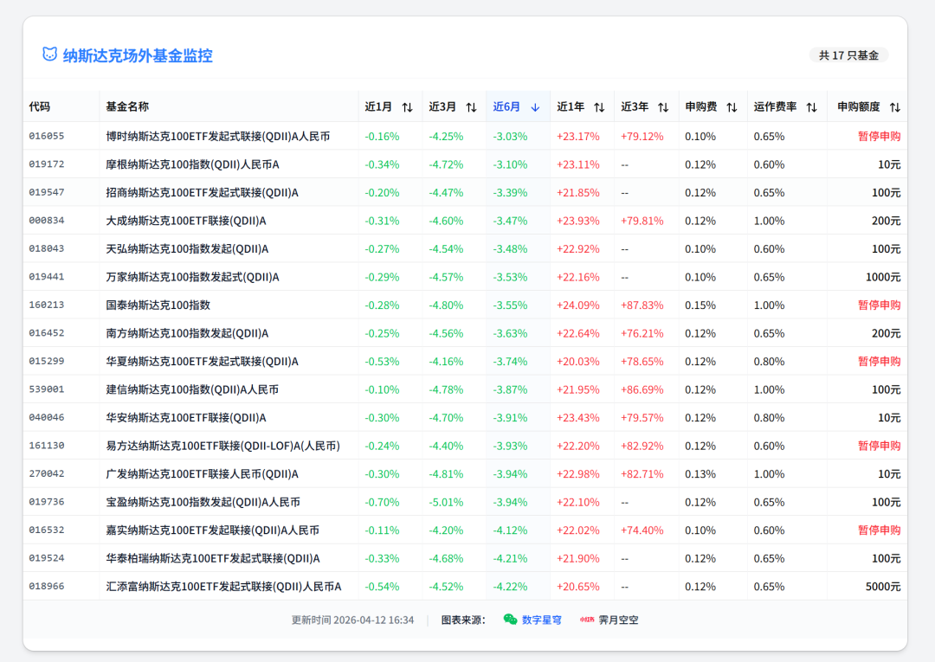The image size is (935, 662).
Task: Select 汇添富纳斯达克100ETF fund name
Action: [223, 586]
